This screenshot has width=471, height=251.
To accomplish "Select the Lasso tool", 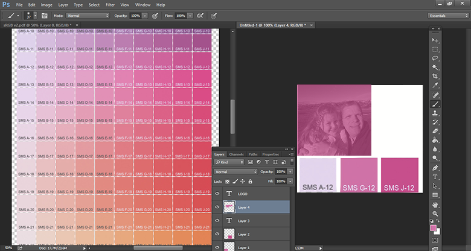I will (435, 59).
